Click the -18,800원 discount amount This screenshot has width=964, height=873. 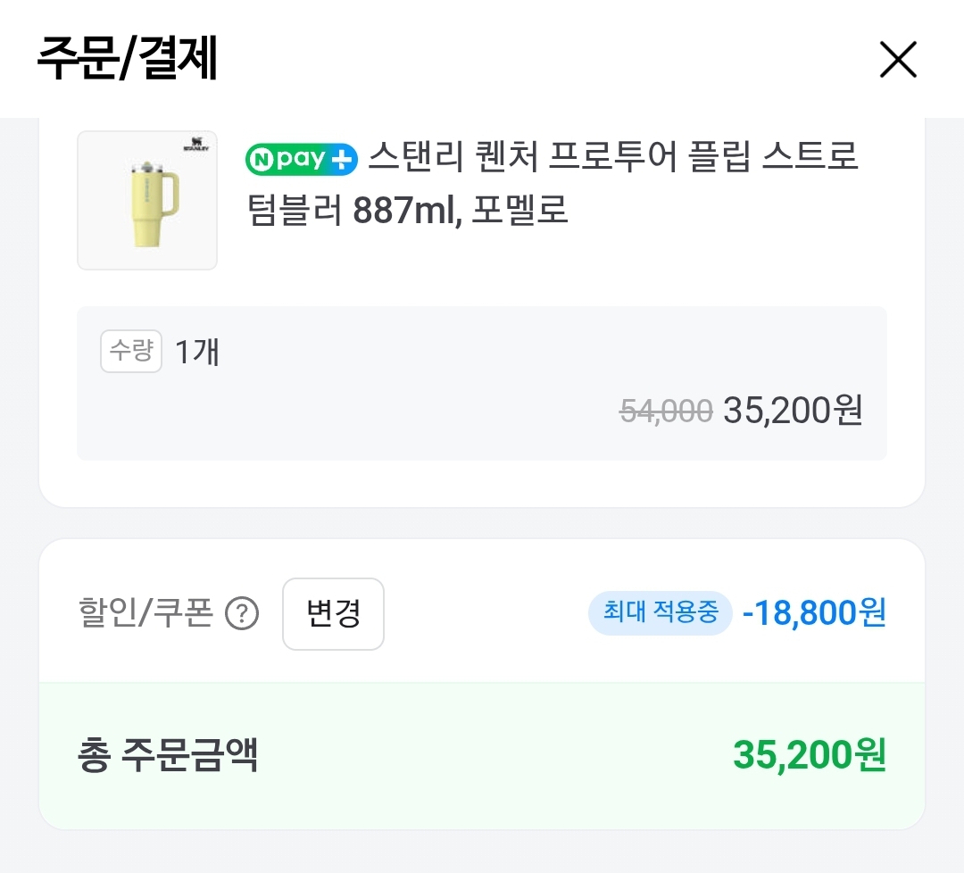(813, 613)
